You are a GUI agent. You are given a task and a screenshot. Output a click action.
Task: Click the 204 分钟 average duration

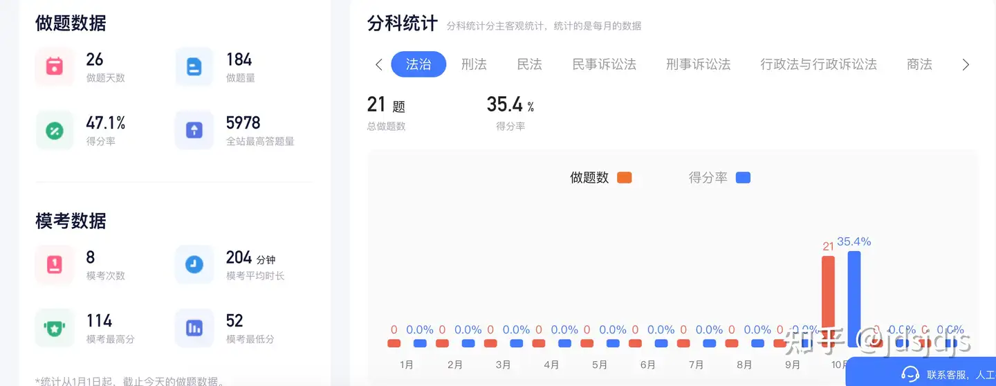tap(250, 258)
